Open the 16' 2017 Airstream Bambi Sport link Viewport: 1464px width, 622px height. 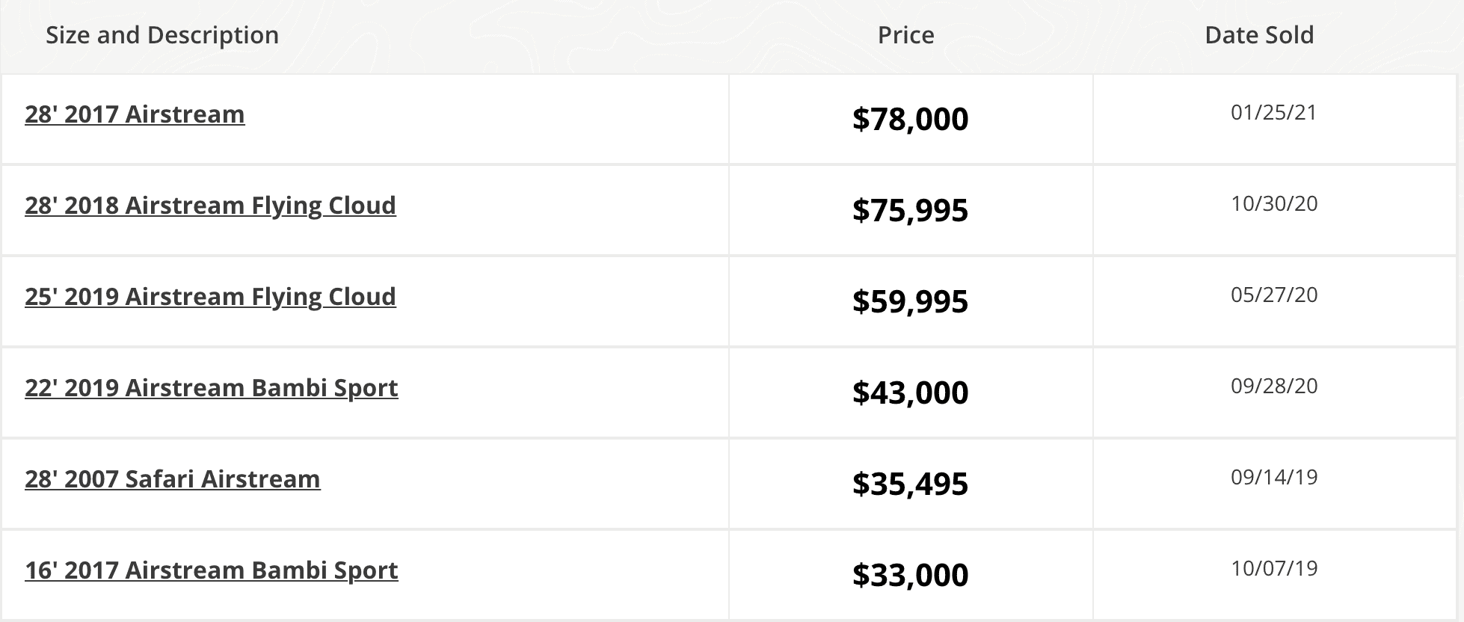coord(211,570)
